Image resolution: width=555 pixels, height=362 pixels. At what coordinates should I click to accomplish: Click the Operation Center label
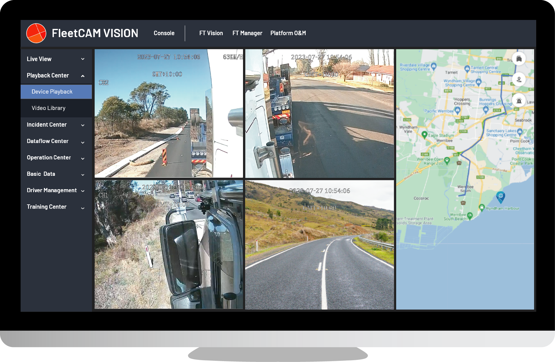[x=49, y=157]
